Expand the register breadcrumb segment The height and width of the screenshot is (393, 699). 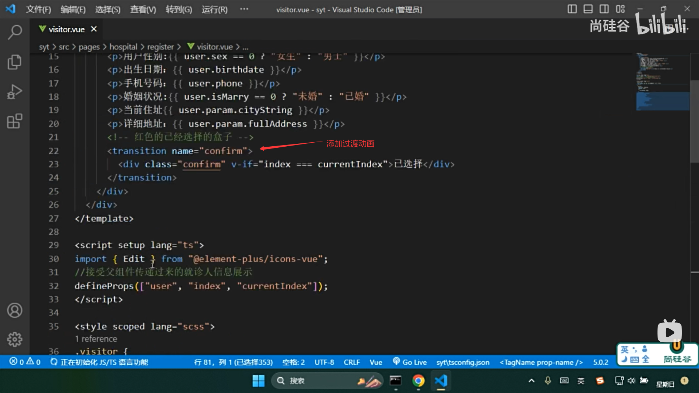[160, 47]
